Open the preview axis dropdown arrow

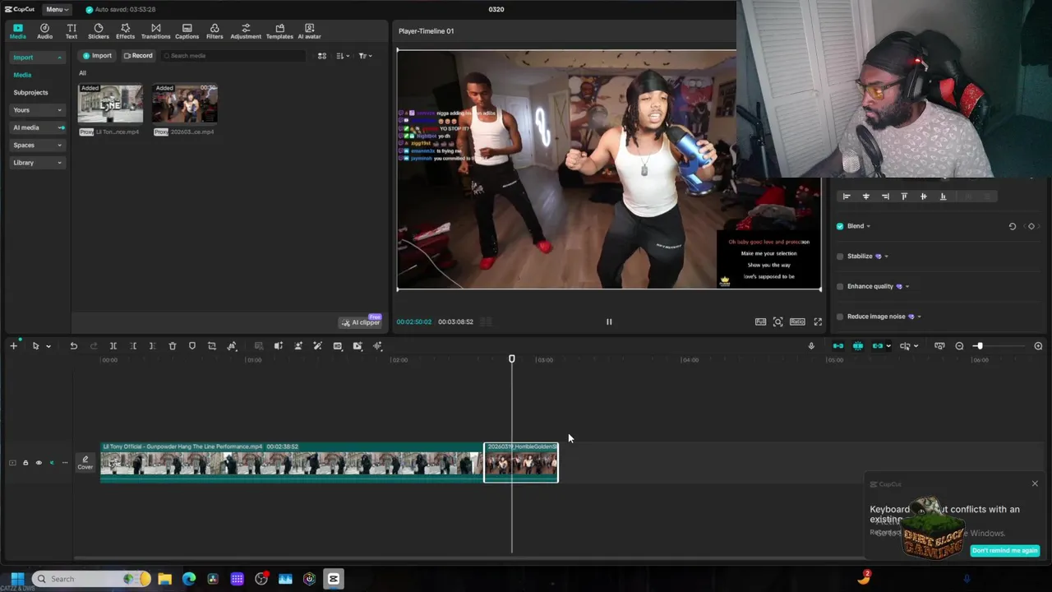click(916, 346)
